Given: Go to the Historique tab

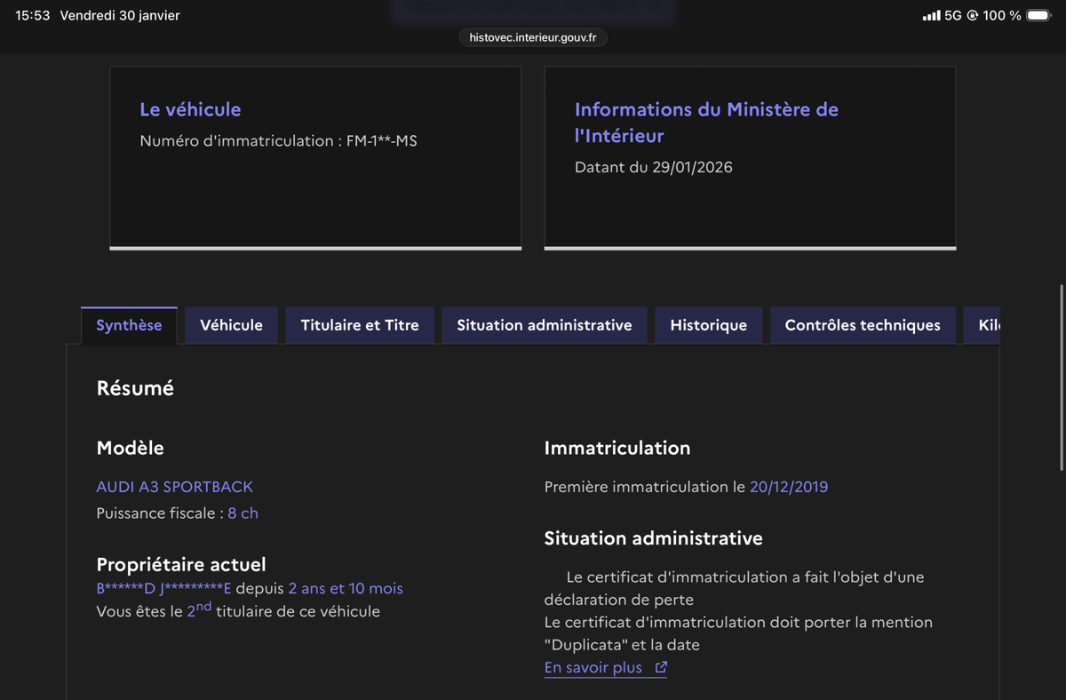Looking at the screenshot, I should click(708, 325).
